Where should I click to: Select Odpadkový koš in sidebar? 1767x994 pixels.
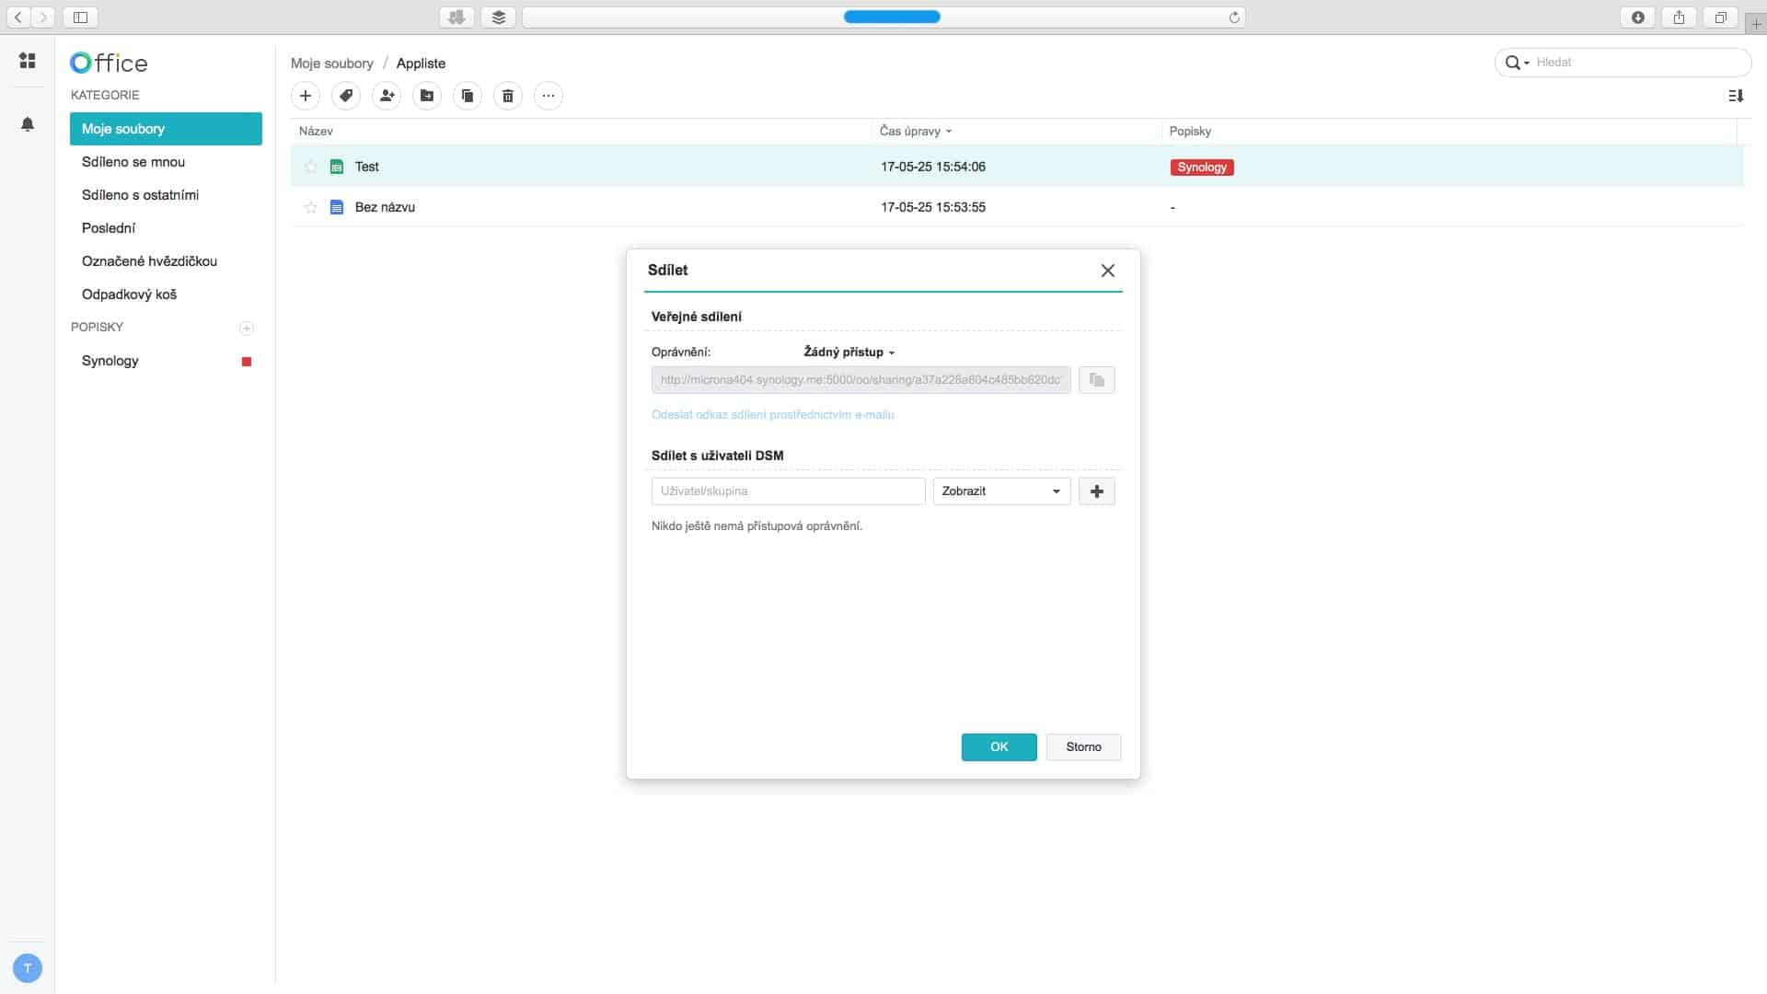click(129, 295)
